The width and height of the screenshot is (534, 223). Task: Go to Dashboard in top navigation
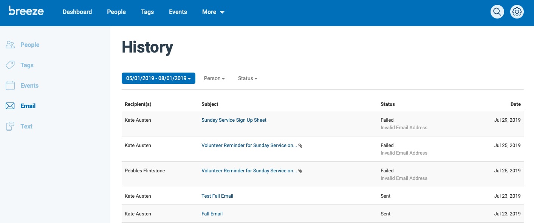click(x=77, y=12)
